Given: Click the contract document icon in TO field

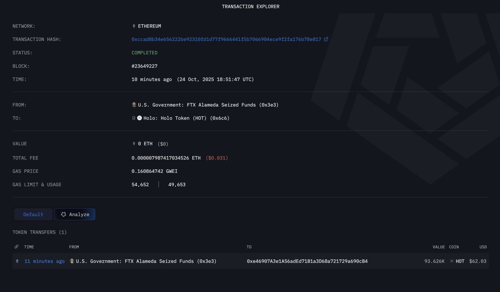Looking at the screenshot, I should pos(134,118).
